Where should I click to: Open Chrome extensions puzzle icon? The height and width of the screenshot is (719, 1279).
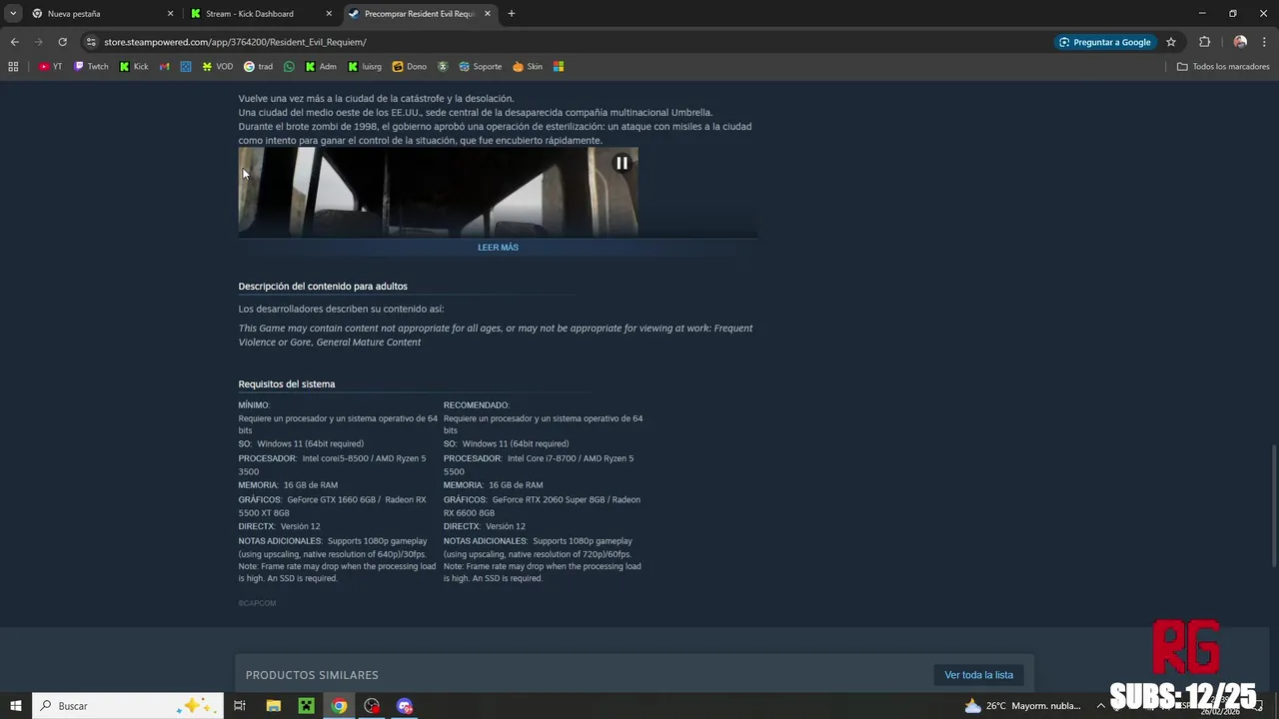pos(1204,42)
